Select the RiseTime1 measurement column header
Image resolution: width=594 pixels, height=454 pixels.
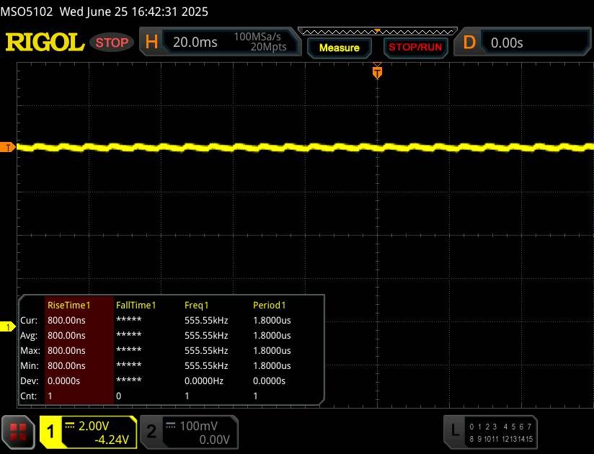69,306
